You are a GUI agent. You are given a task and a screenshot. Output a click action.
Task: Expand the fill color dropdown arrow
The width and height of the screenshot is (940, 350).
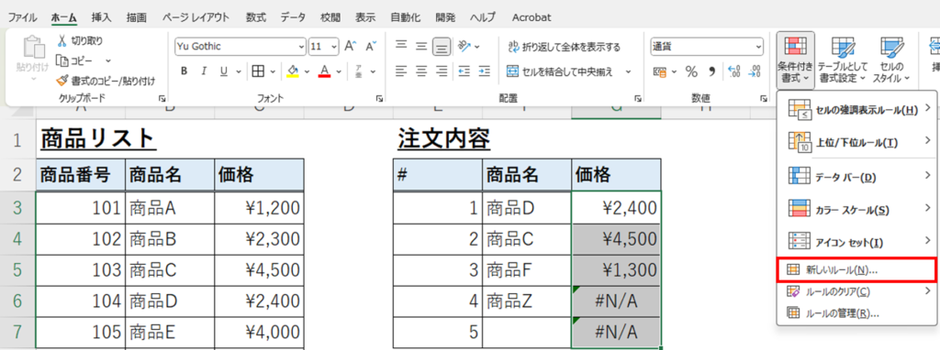(307, 71)
